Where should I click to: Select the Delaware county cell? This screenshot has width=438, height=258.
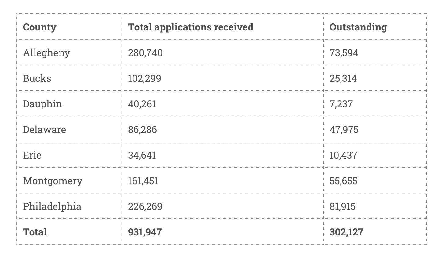45,130
